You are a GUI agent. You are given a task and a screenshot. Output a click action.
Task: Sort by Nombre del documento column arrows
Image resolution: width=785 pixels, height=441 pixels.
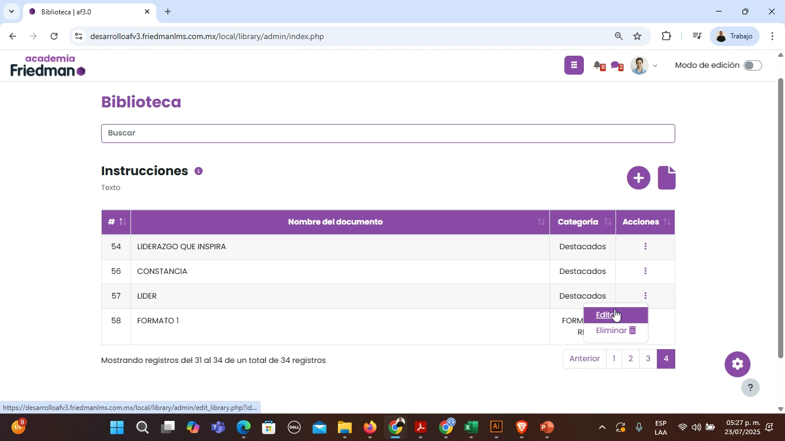coord(541,222)
